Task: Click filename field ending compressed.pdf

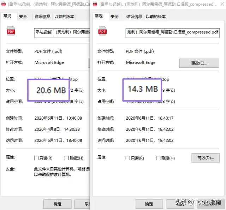Action: point(173,33)
